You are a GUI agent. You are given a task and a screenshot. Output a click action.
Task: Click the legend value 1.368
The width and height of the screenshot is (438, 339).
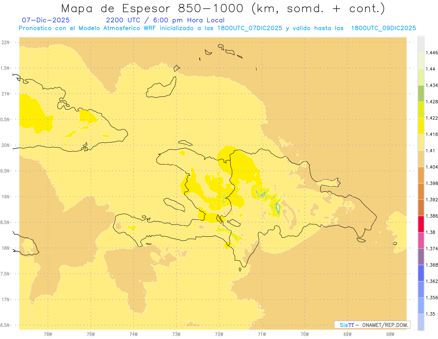432,265
